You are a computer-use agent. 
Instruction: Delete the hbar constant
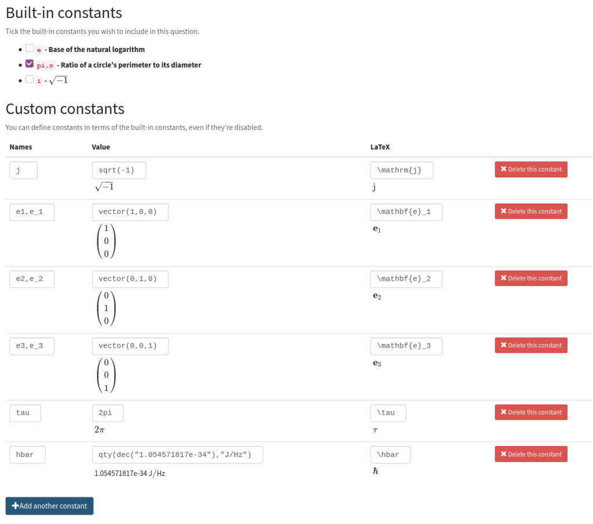(x=530, y=454)
